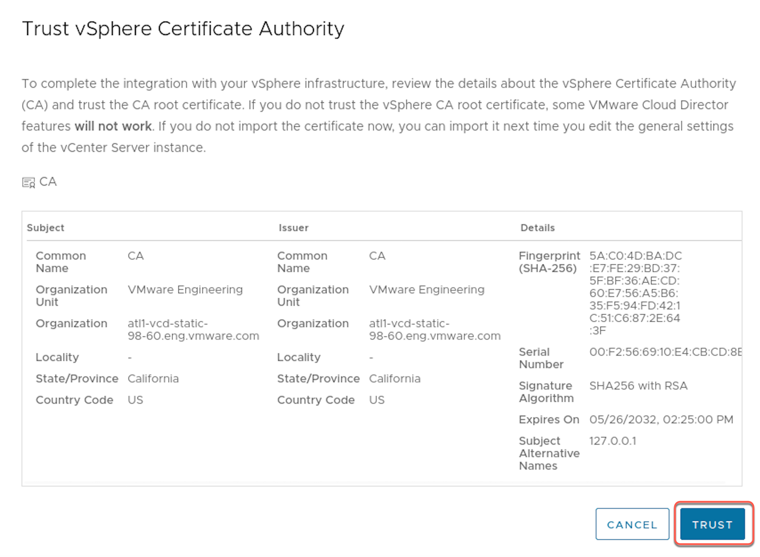
Task: Click Subject's California state value
Action: (153, 379)
